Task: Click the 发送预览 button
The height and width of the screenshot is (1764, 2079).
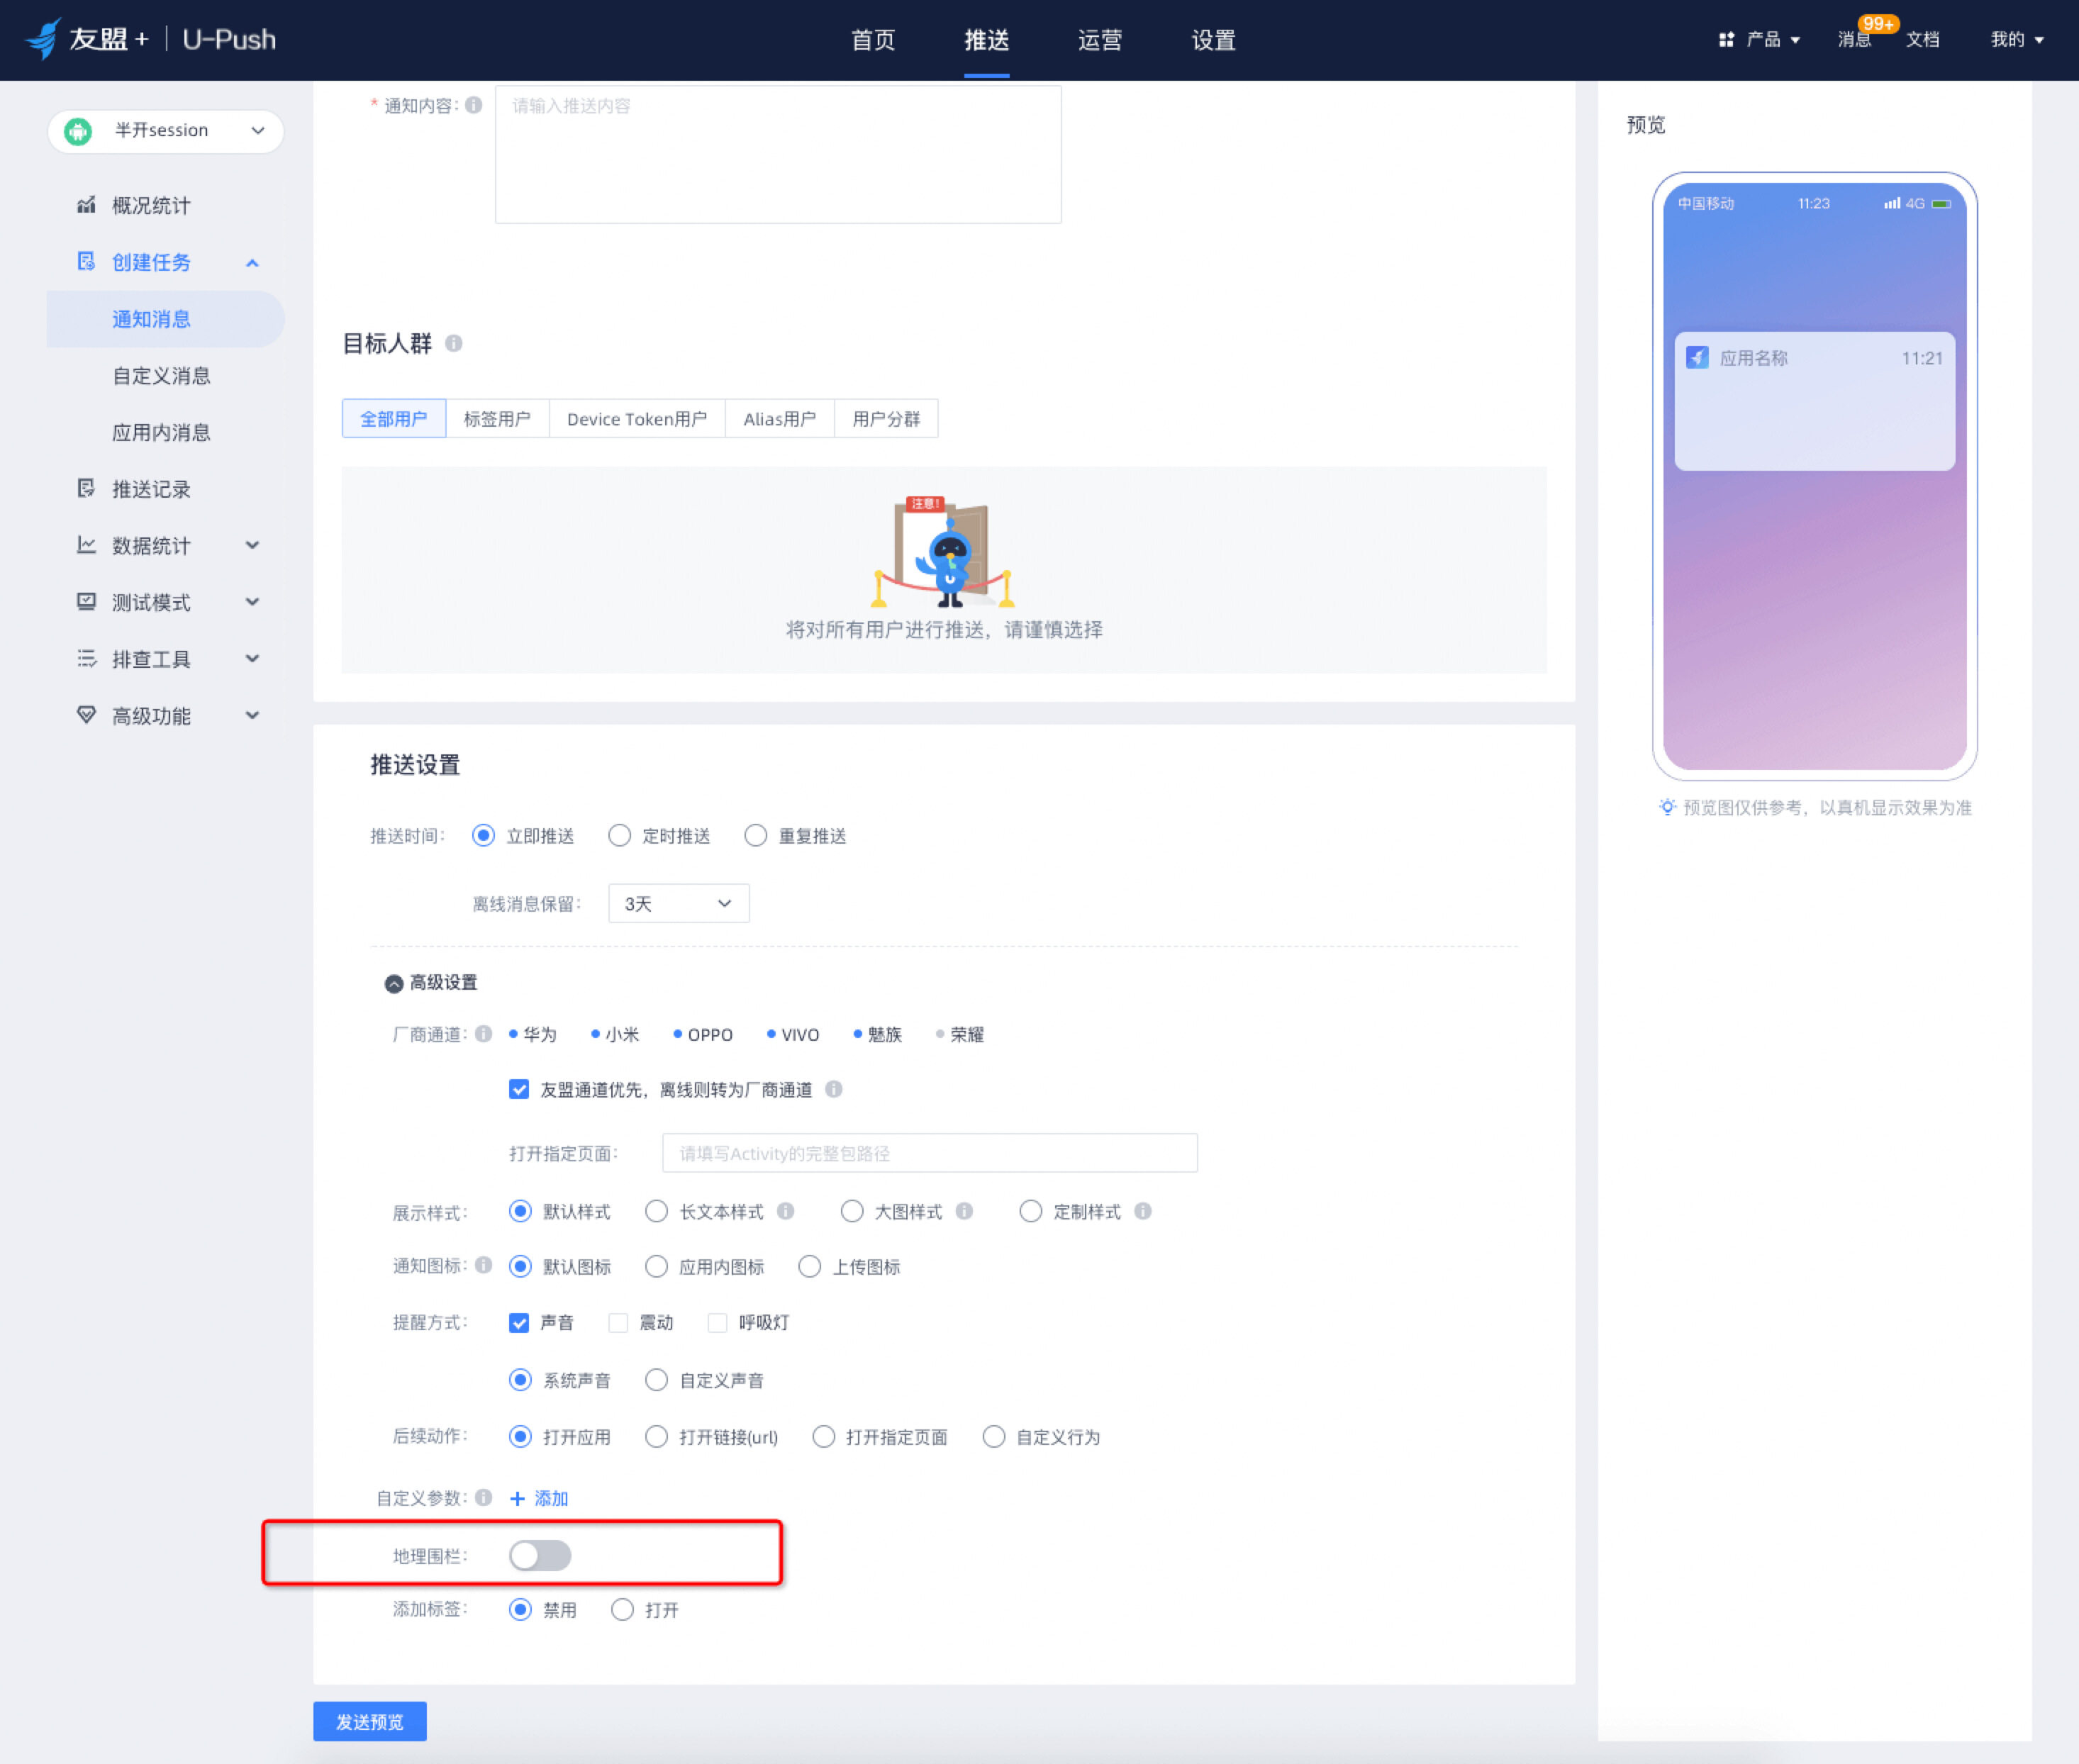Action: click(369, 1721)
